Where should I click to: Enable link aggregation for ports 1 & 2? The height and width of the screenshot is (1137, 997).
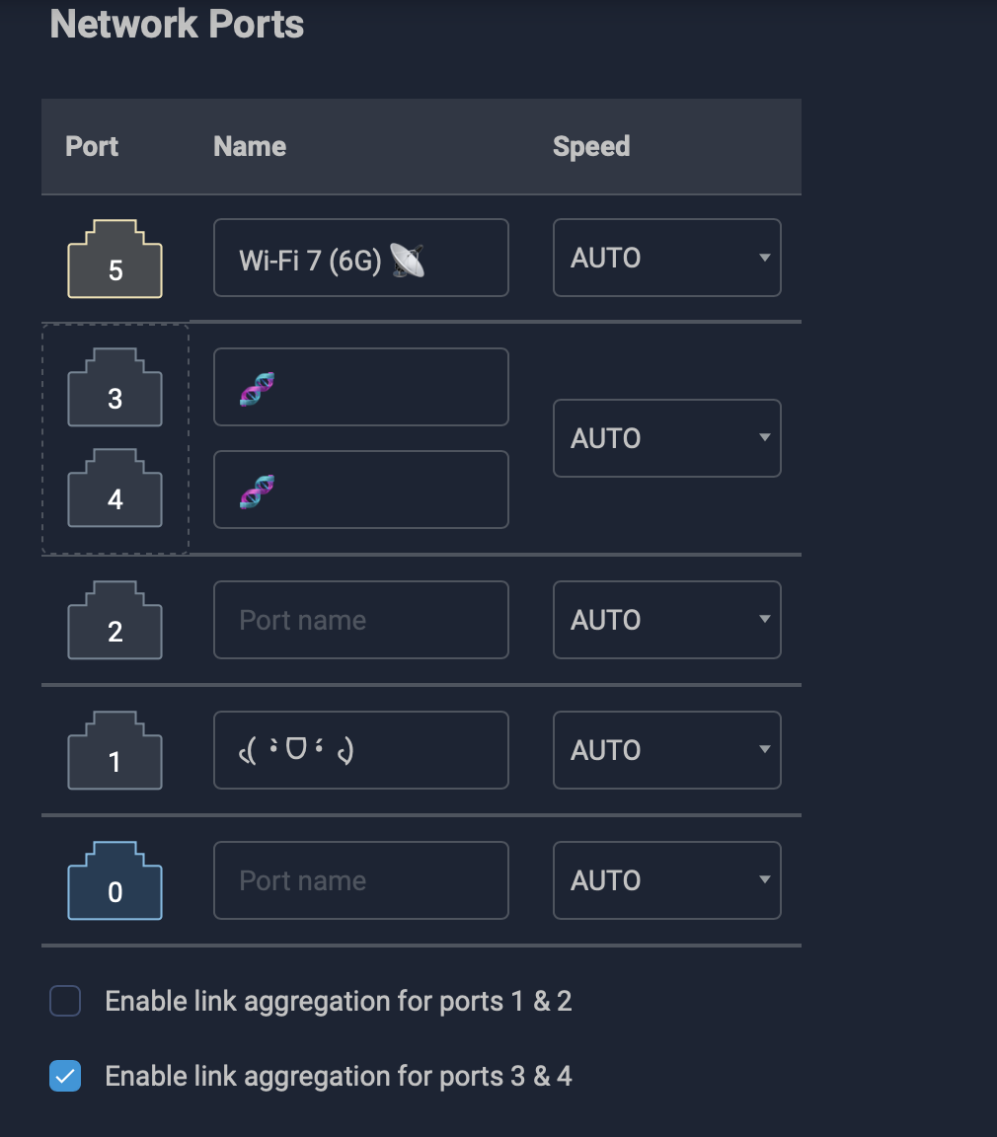tap(65, 1002)
